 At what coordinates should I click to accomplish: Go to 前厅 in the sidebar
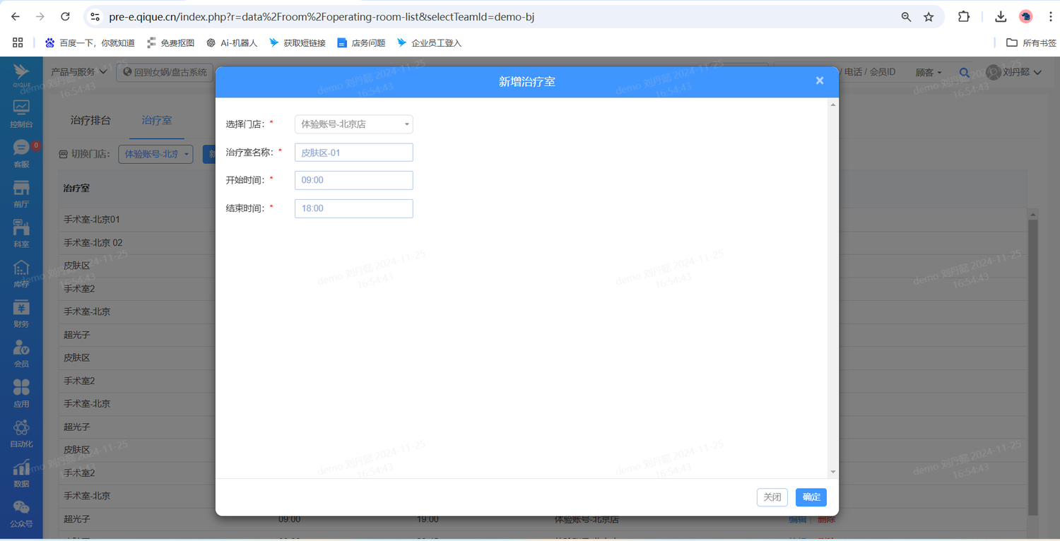pos(21,193)
